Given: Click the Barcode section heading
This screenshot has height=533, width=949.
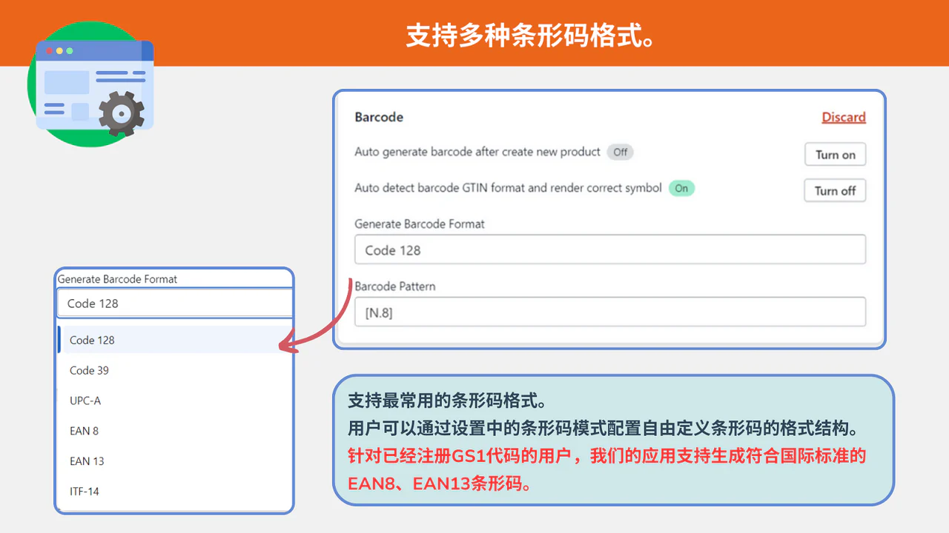Looking at the screenshot, I should pos(379,117).
